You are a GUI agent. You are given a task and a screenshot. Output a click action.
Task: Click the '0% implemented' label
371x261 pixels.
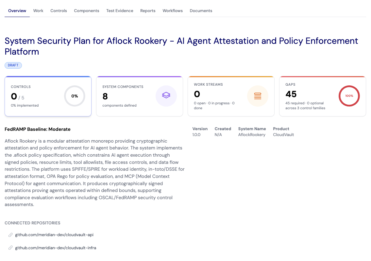(x=25, y=105)
